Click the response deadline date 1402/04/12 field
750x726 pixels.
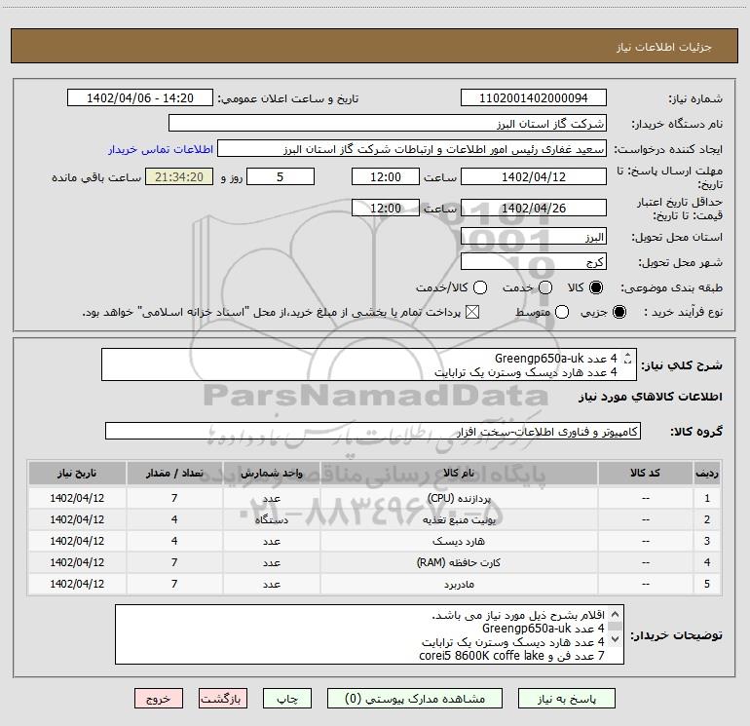[x=534, y=176]
